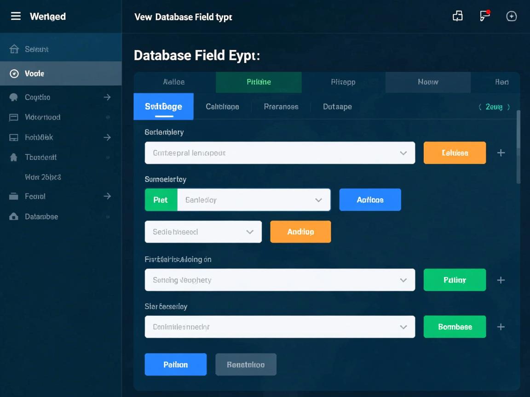This screenshot has height=397, width=530.
Task: Click the top-bar window icon left of flag
Action: [457, 17]
